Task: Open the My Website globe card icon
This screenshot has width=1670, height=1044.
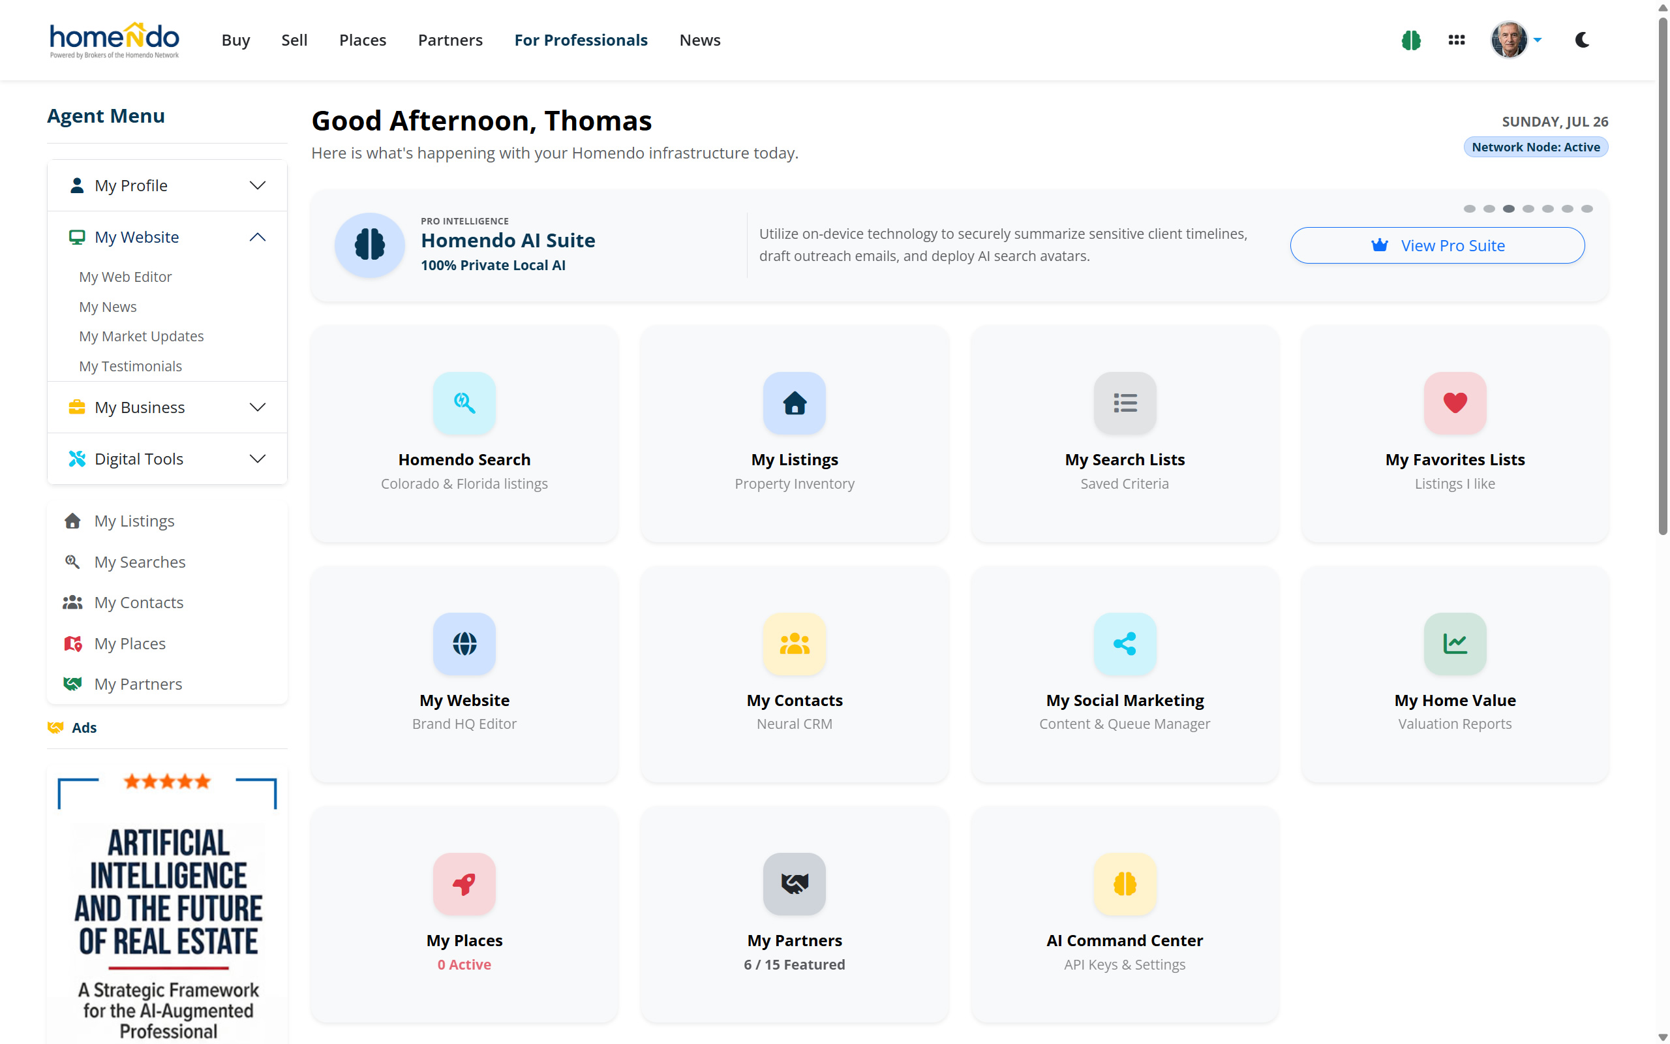Action: coord(464,643)
